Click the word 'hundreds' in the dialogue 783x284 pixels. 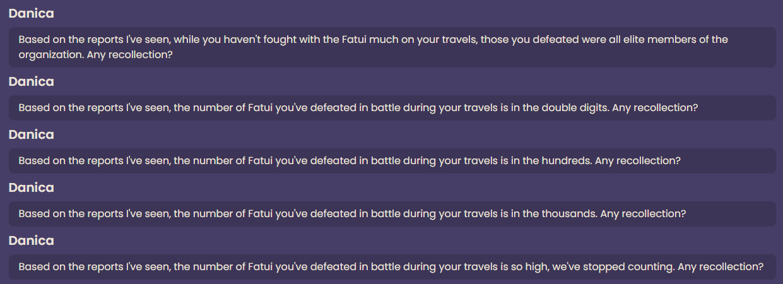tap(567, 161)
